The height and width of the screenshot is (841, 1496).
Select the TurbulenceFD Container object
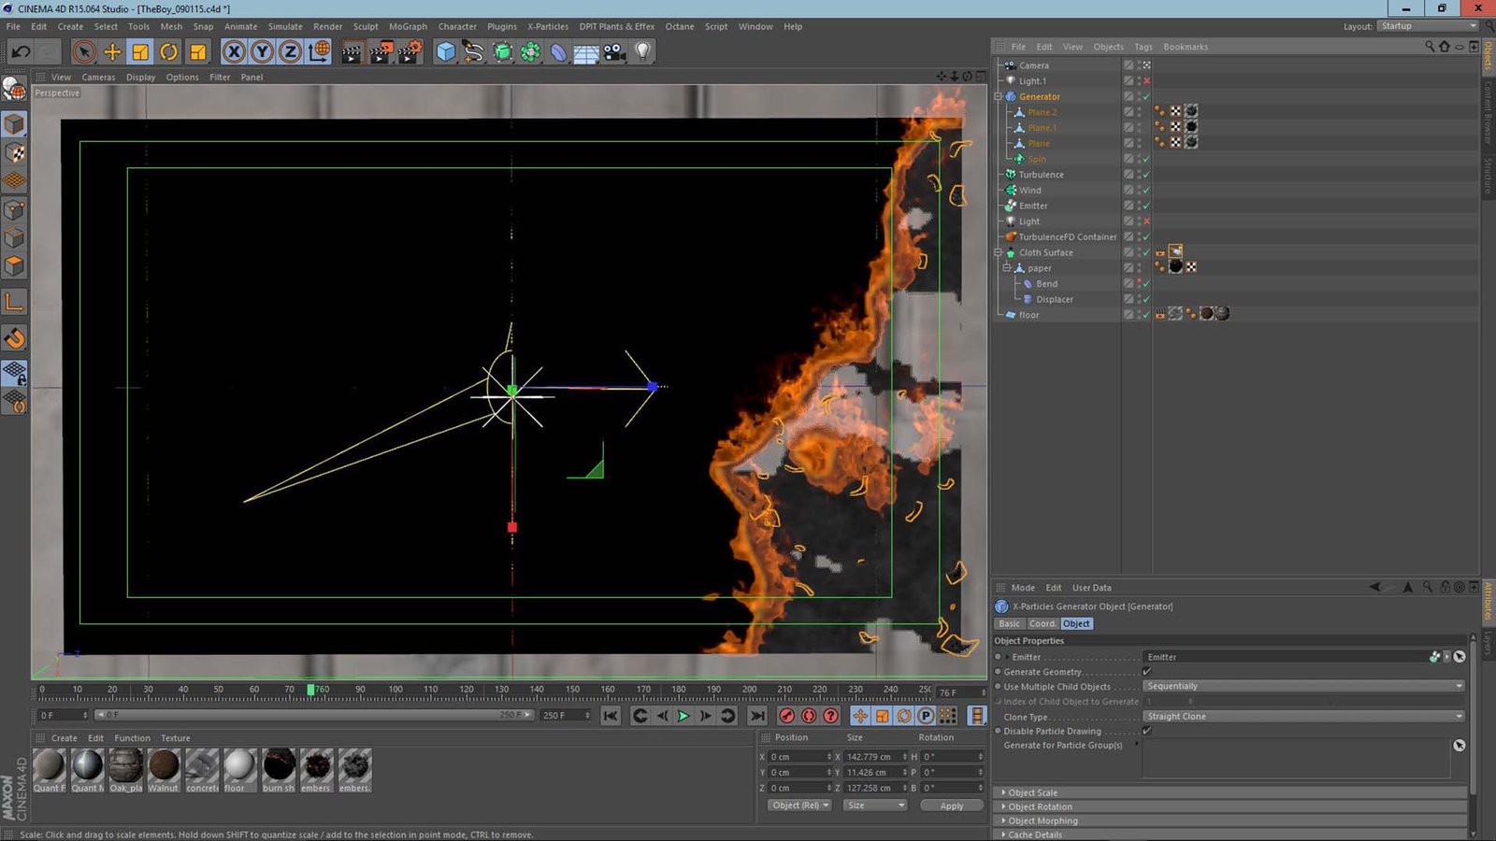pos(1067,237)
